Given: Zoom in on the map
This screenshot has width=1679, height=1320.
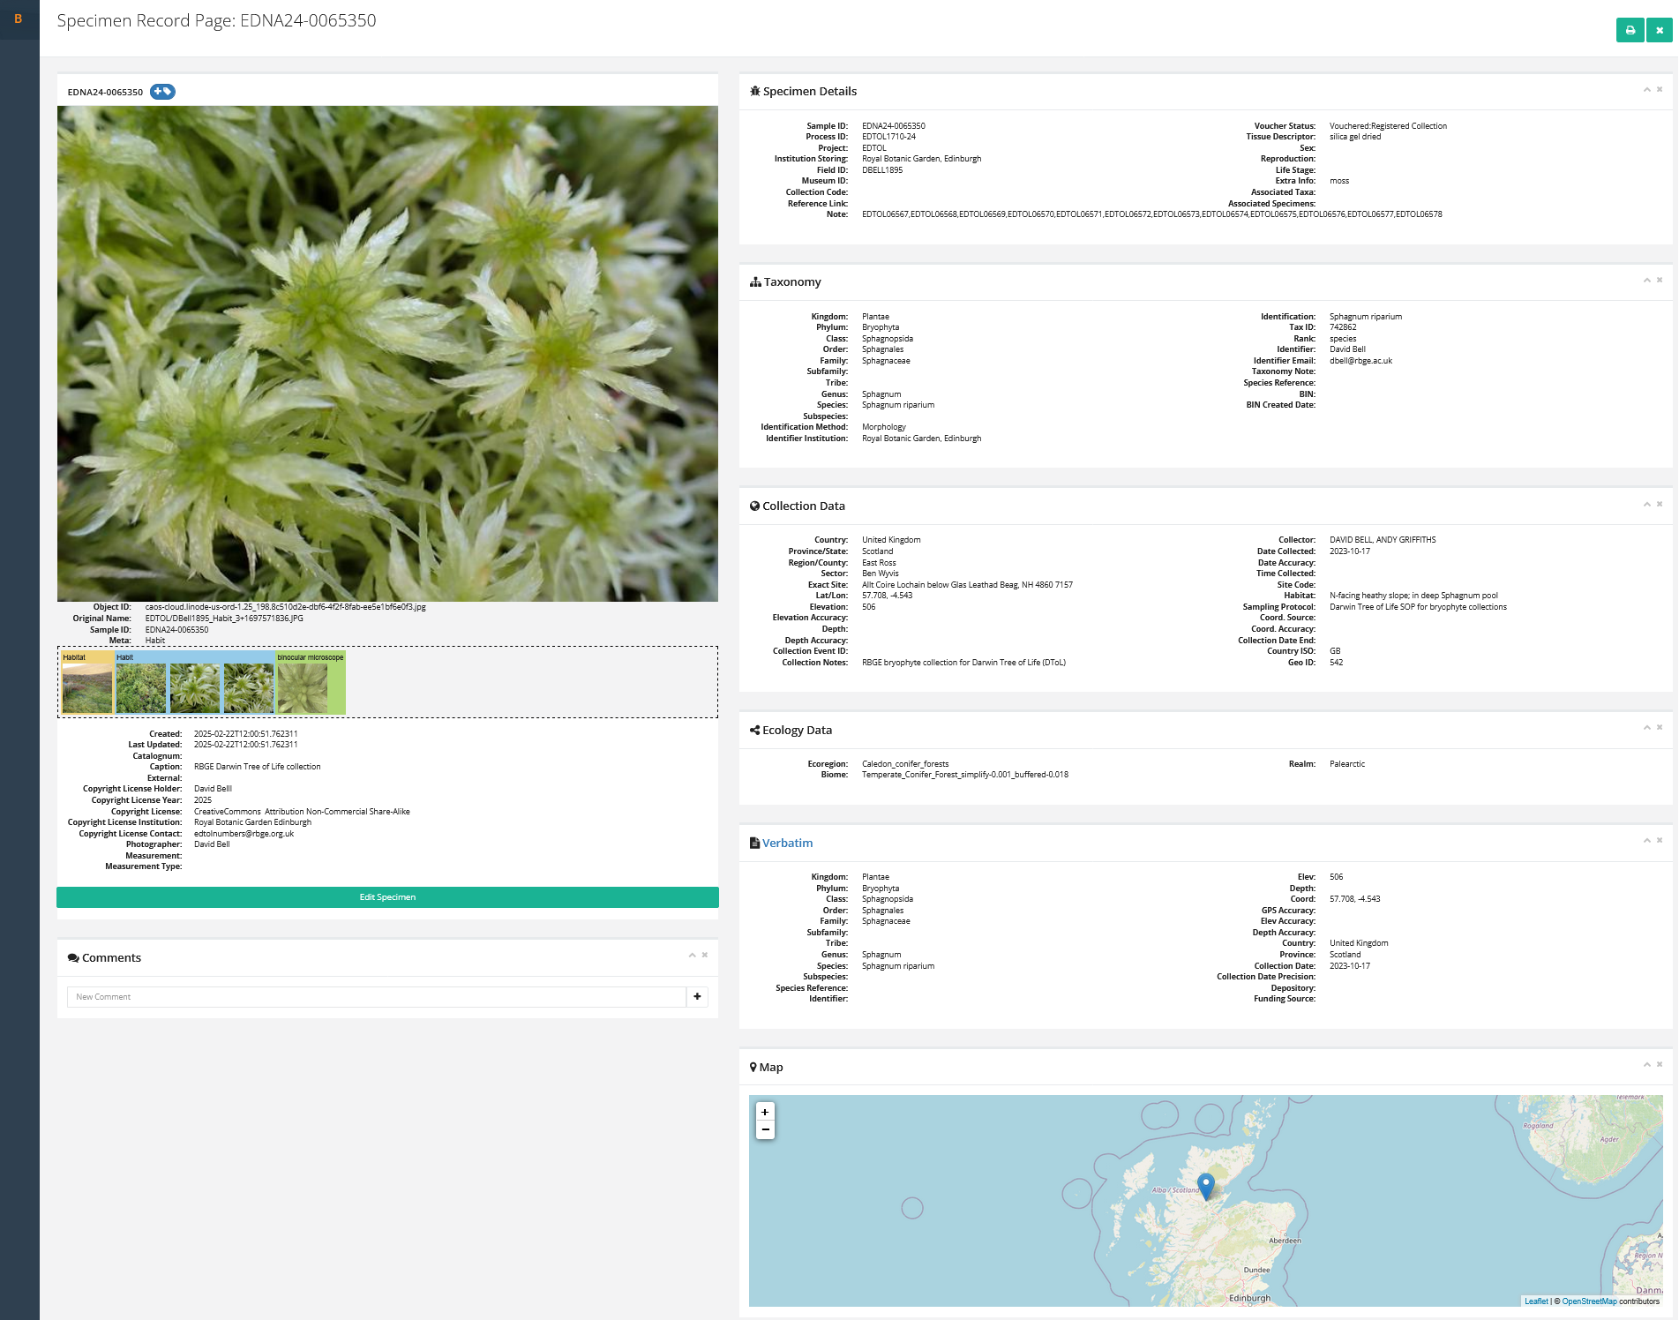Looking at the screenshot, I should 765,1112.
